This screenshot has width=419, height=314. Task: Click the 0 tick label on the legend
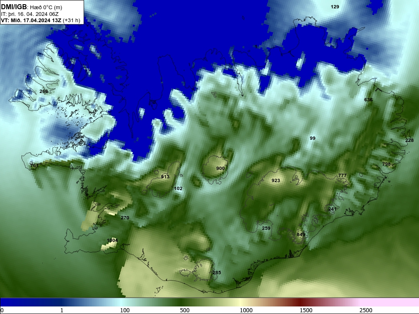click(x=2, y=310)
